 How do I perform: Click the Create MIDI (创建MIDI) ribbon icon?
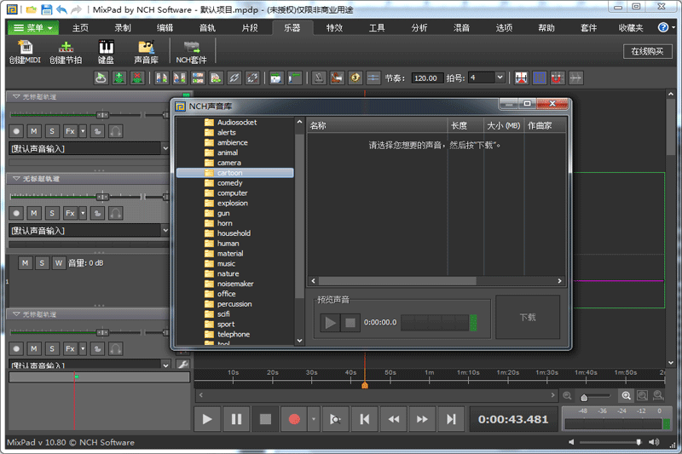[25, 52]
